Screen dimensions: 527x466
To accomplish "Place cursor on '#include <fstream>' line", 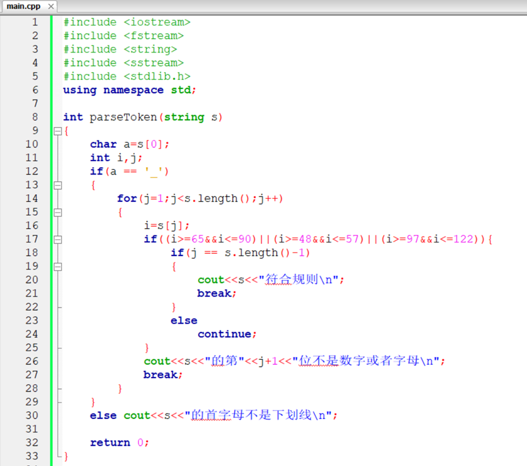I will click(x=123, y=35).
